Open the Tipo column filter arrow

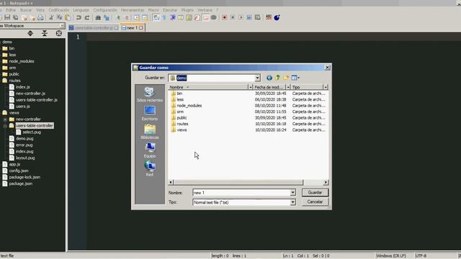(x=326, y=87)
